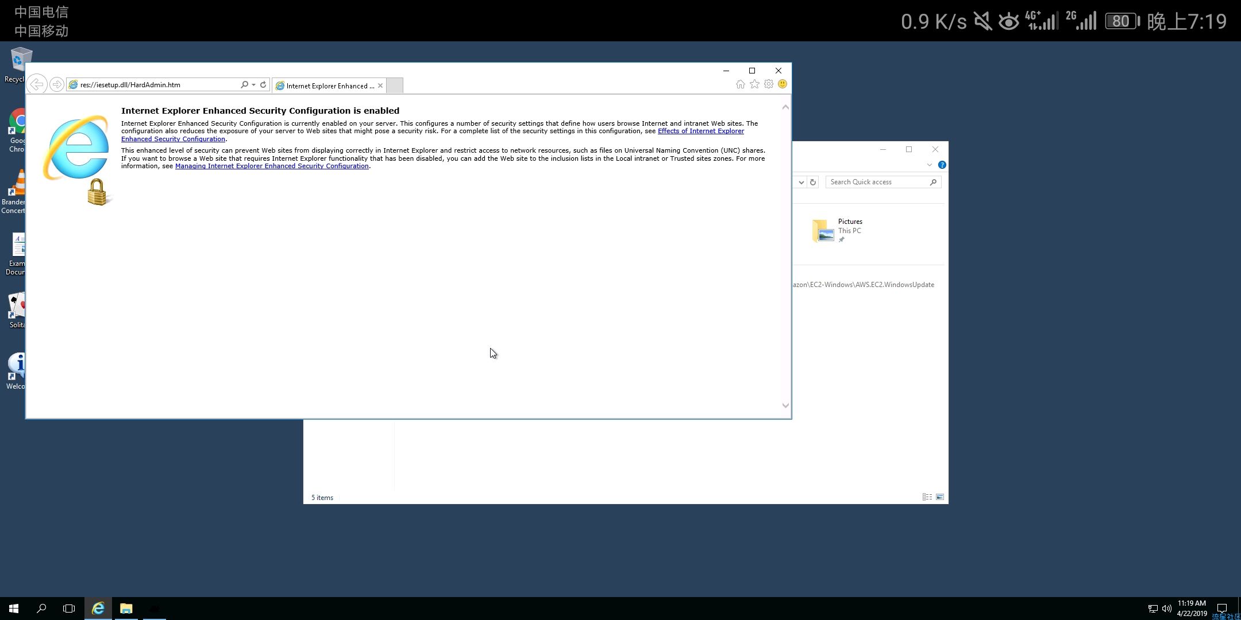Click the IE smiley feedback icon
Viewport: 1241px width, 620px height.
point(783,84)
